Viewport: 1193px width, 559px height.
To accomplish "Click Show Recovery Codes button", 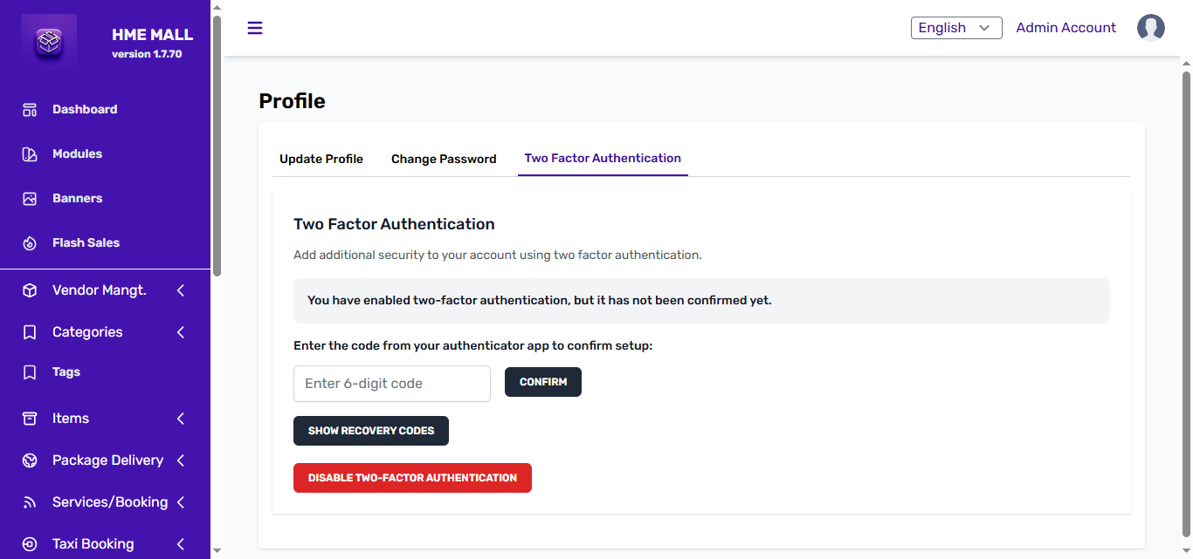I will (x=370, y=431).
